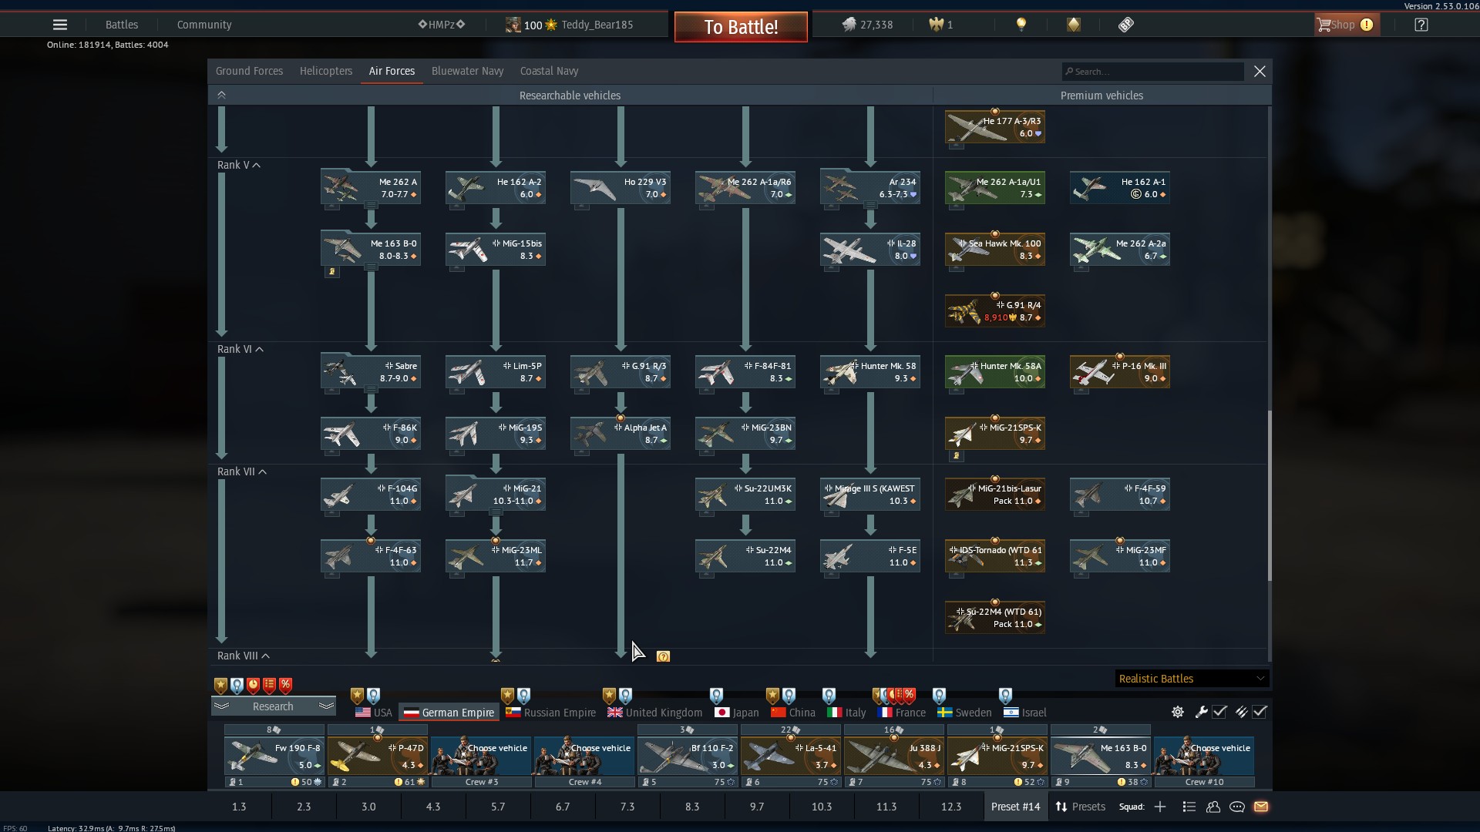Open the chat speech bubble icon
The image size is (1480, 832).
tap(1237, 807)
